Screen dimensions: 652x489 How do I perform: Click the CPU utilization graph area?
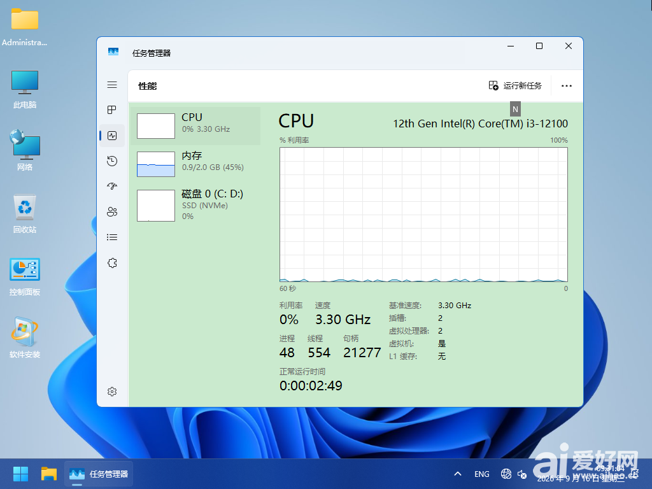pos(423,215)
